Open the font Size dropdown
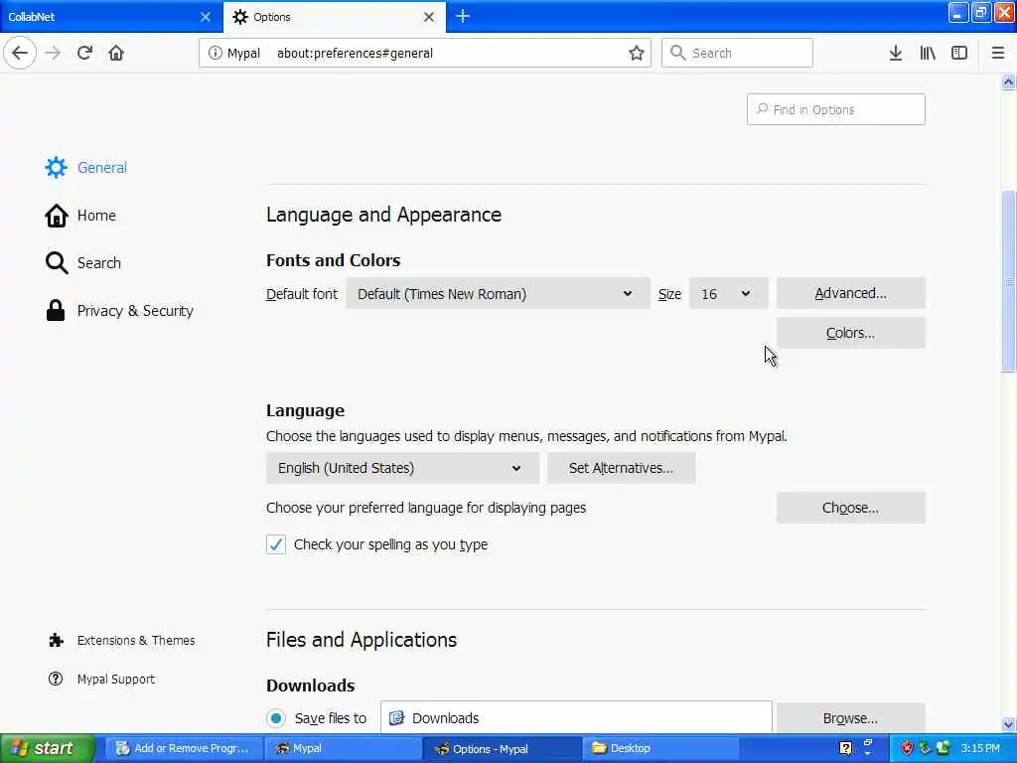This screenshot has height=763, width=1017. coord(728,293)
